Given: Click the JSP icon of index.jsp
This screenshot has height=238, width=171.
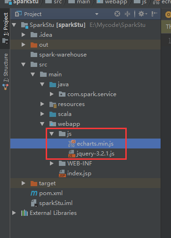Looking at the screenshot, I should [x=62, y=173].
